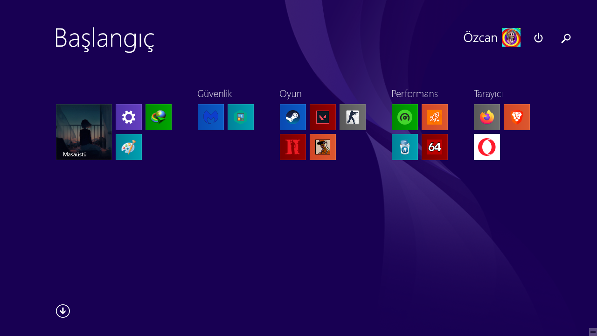Open PC settings gear tile
The height and width of the screenshot is (336, 597).
coord(129,117)
